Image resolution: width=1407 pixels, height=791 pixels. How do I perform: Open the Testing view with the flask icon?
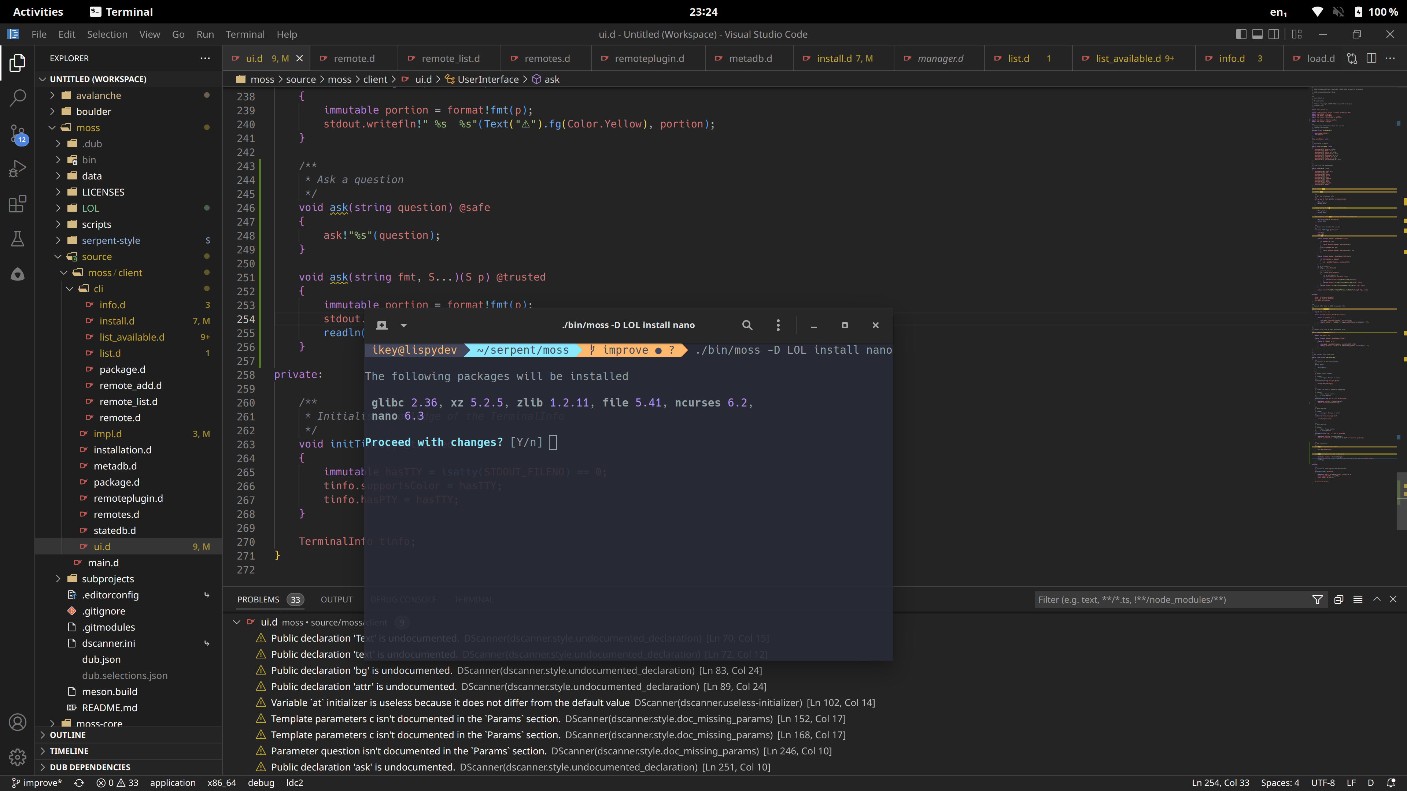(17, 238)
